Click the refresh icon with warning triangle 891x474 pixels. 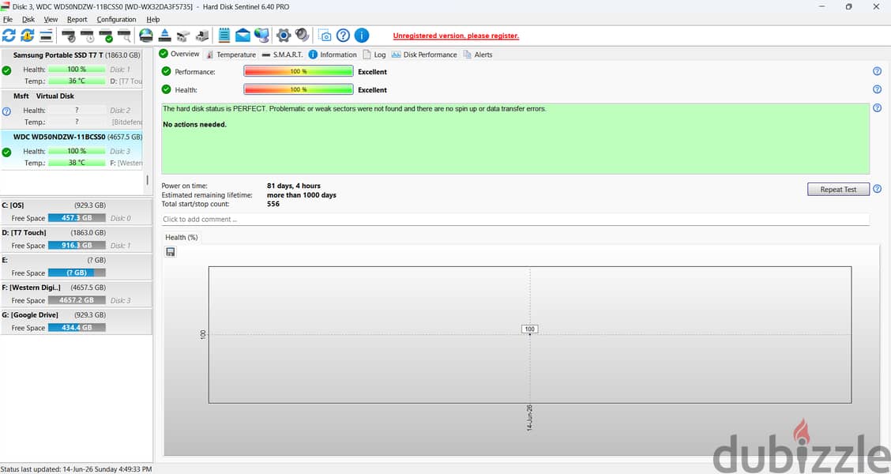(28, 36)
